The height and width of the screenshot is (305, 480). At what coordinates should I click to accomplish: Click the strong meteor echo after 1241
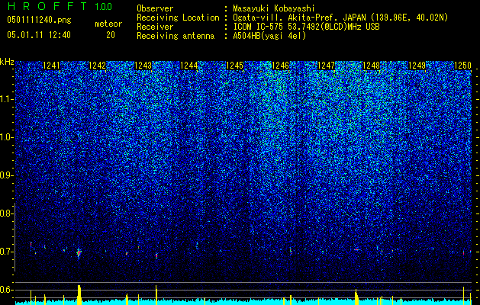pyautogui.click(x=79, y=253)
